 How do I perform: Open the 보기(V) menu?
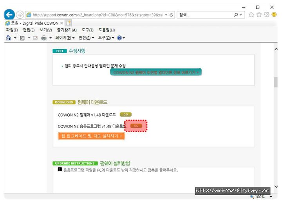click(46, 30)
